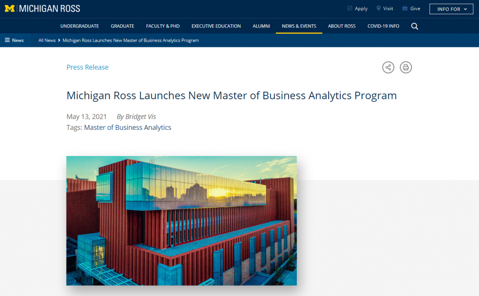Click the share icon button
479x296 pixels.
[388, 67]
